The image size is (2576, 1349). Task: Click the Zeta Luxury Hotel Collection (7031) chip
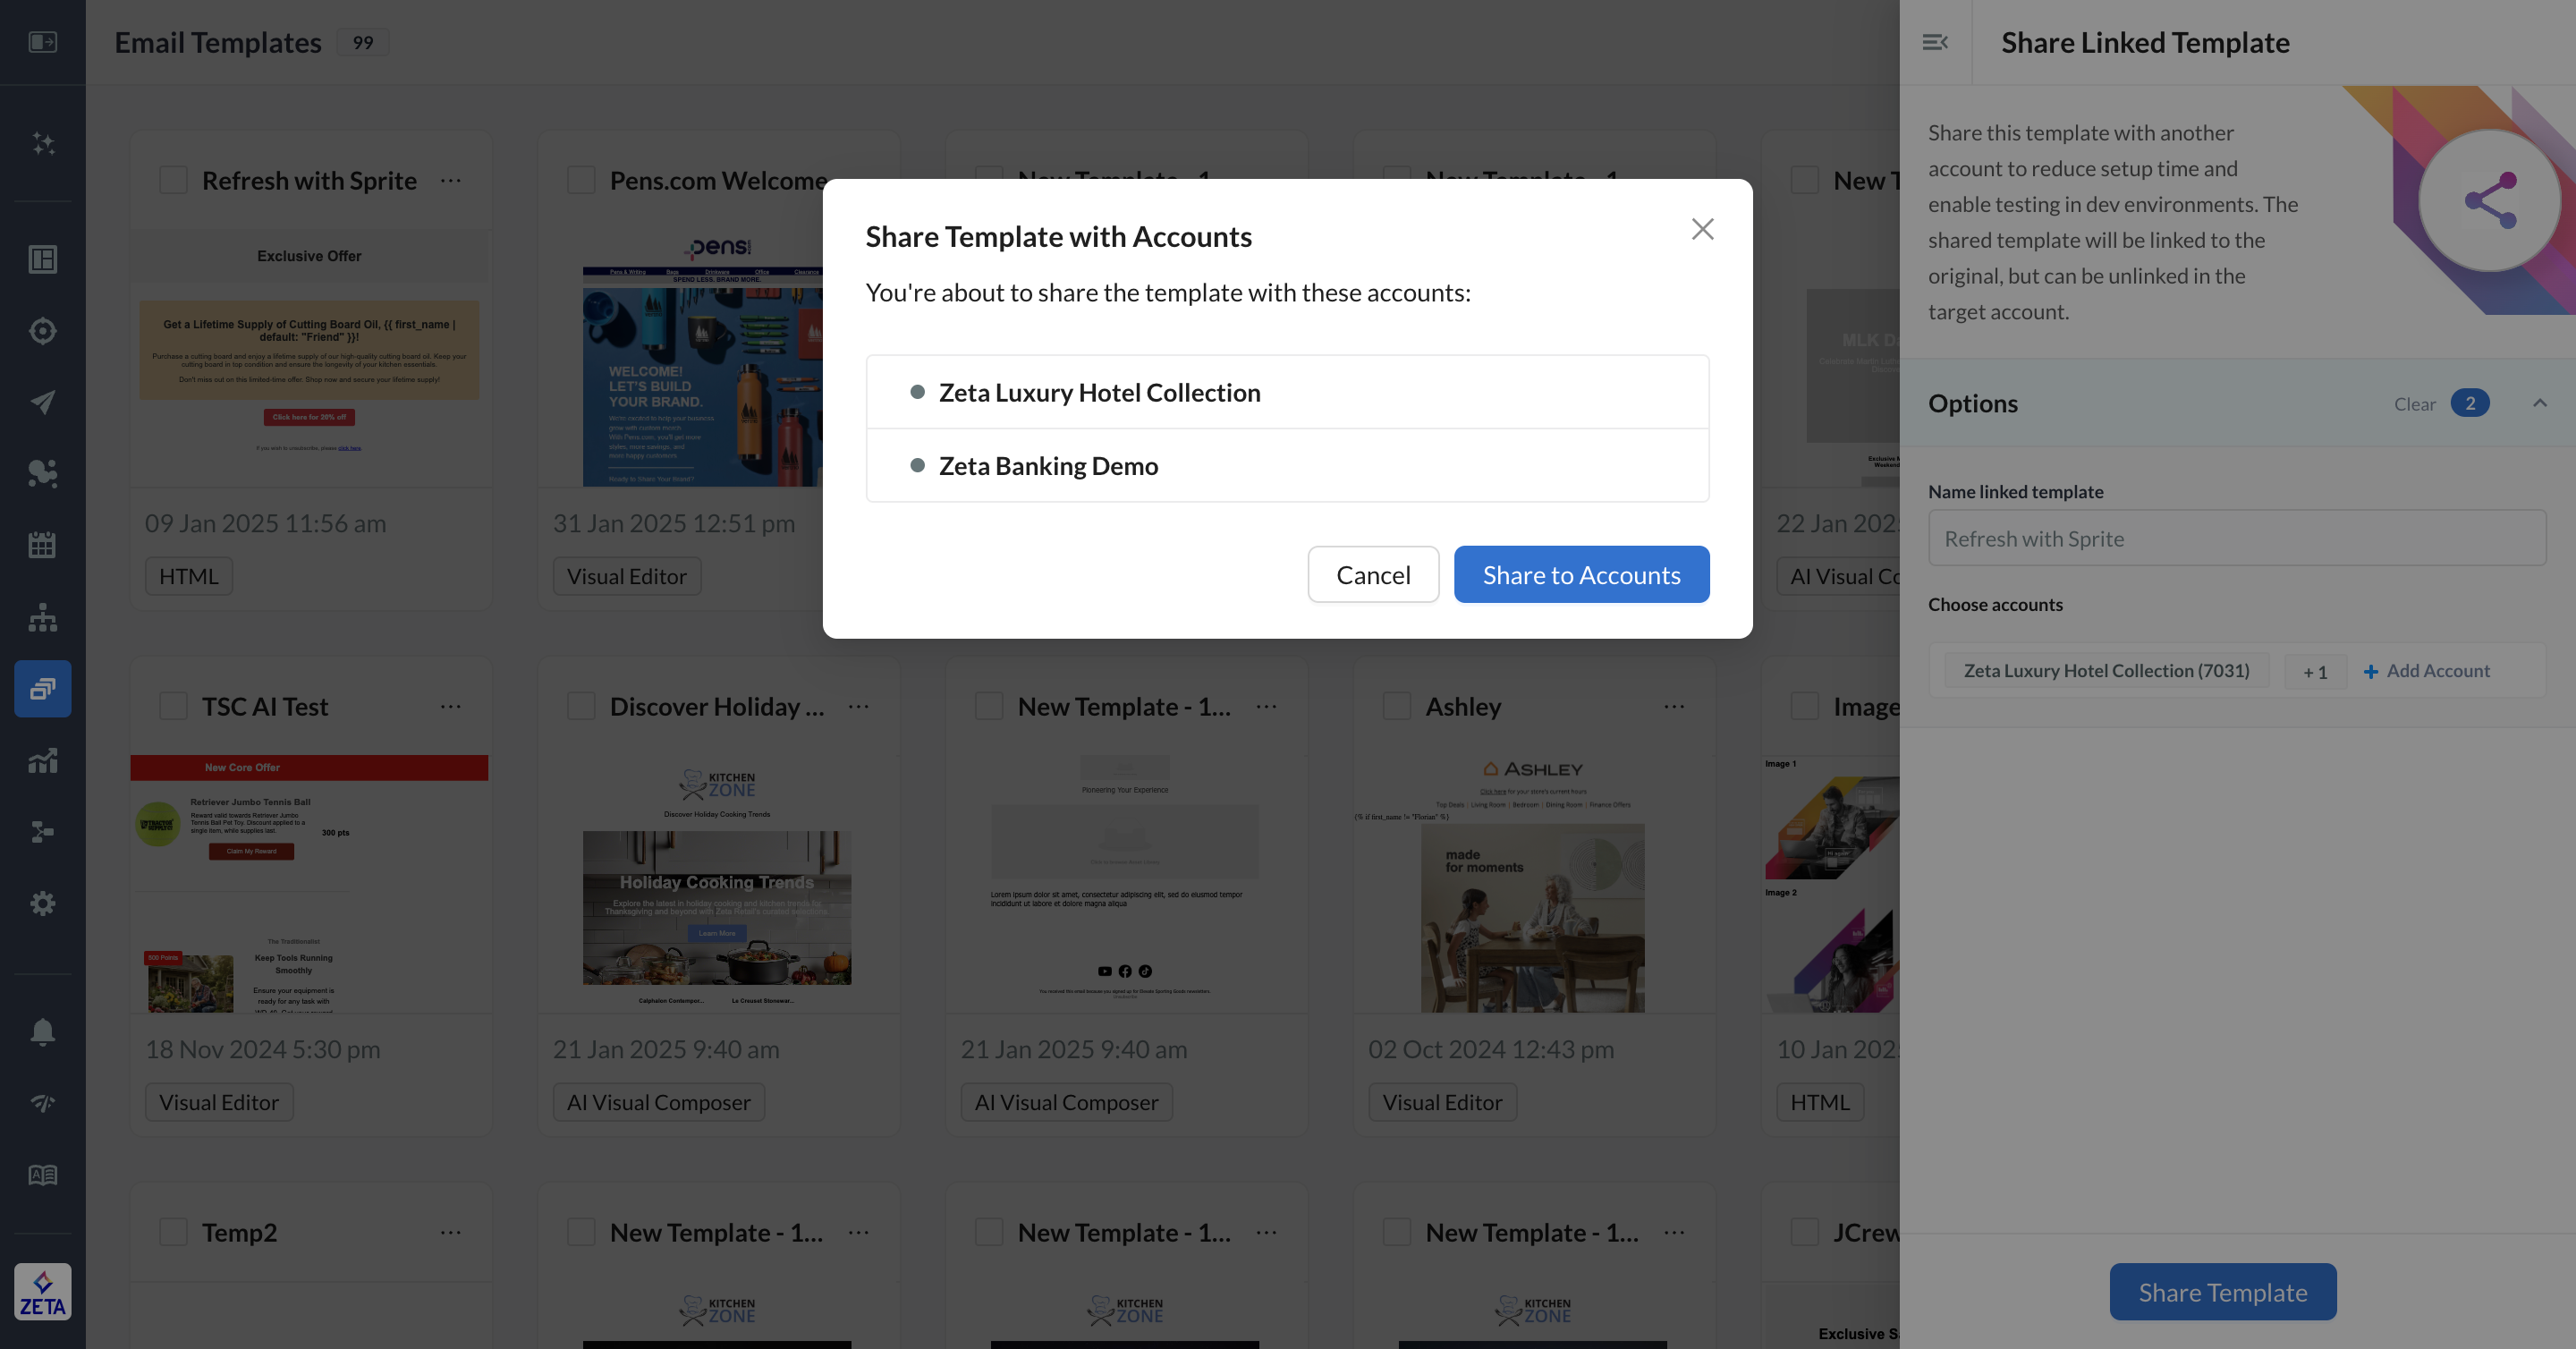tap(2106, 671)
